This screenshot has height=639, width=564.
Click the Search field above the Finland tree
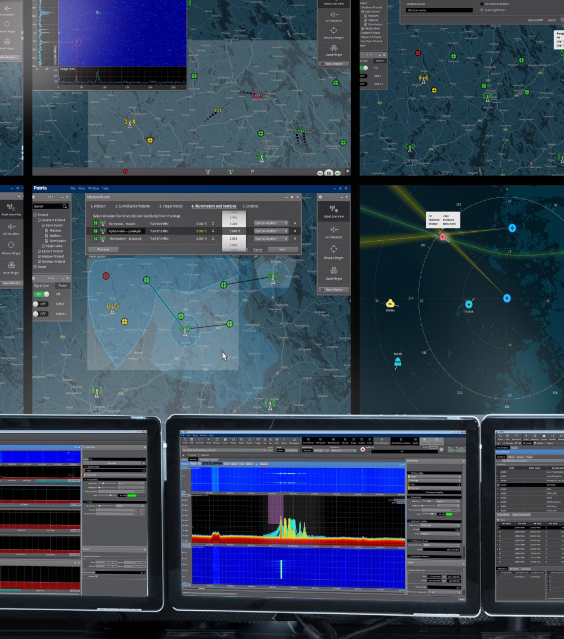[51, 206]
